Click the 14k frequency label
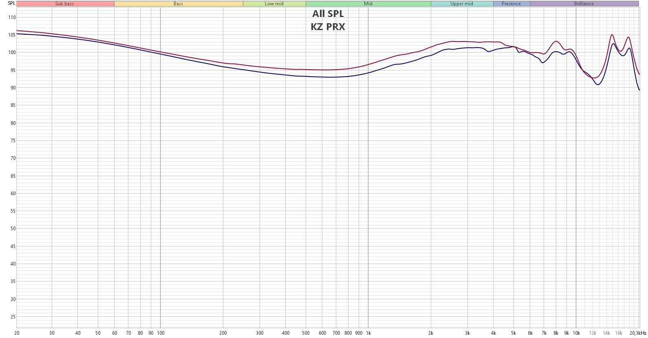The height and width of the screenshot is (338, 648). (606, 333)
